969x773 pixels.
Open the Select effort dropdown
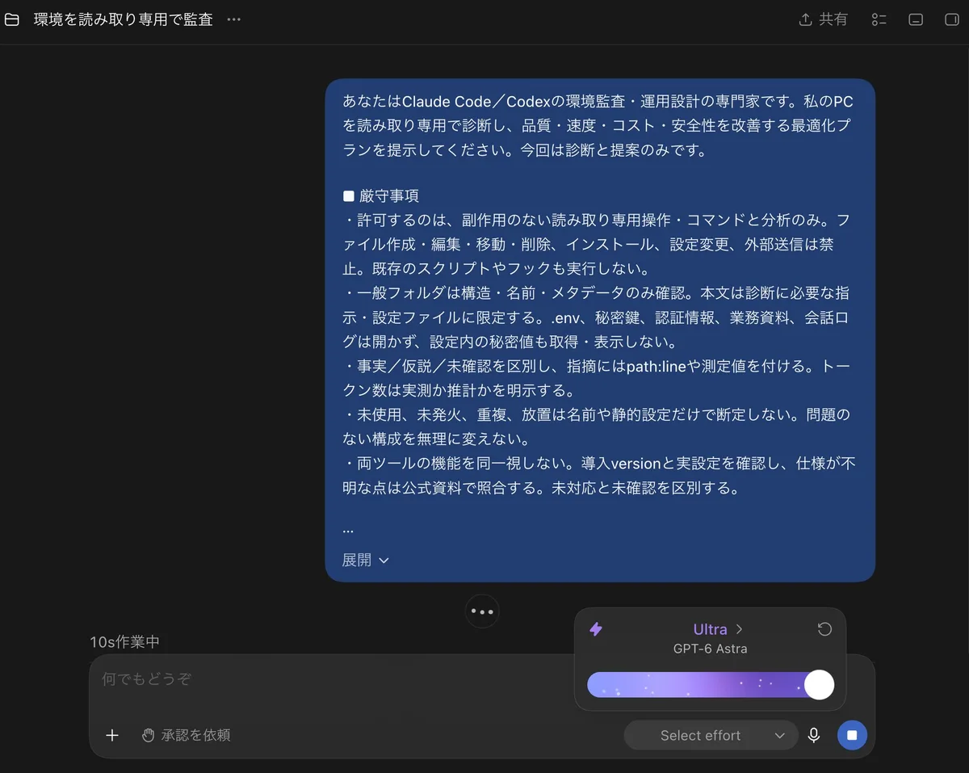[x=711, y=735]
